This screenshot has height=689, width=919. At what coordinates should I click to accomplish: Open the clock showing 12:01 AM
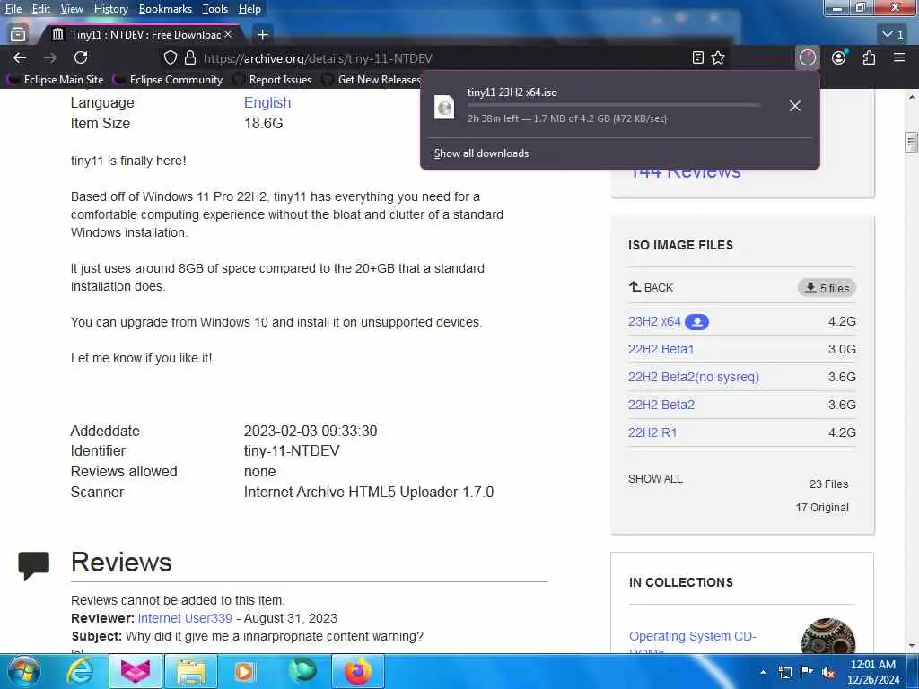coord(872,672)
